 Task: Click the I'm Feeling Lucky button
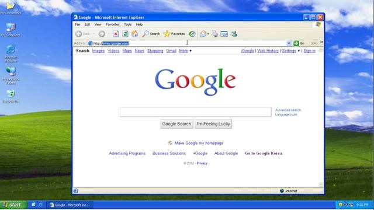213,124
